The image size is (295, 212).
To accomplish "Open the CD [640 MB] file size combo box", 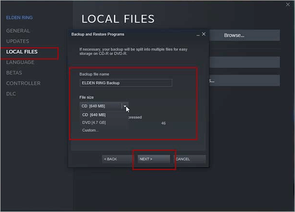I will point(101,106).
